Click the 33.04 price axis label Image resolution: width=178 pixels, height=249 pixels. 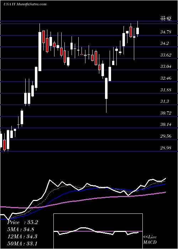click(x=166, y=67)
